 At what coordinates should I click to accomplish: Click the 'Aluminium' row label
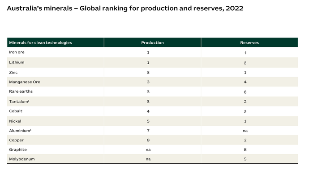20,131
